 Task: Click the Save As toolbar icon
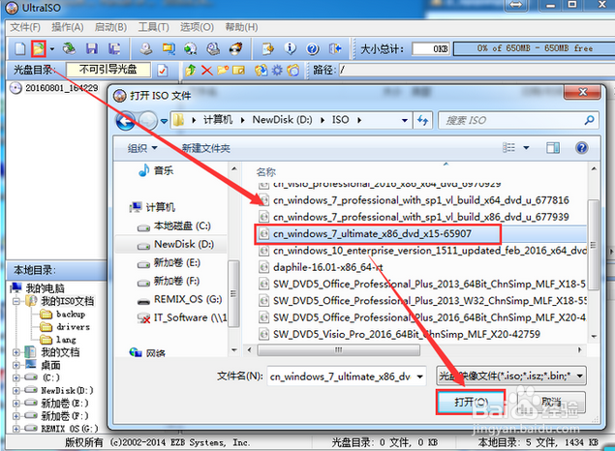click(x=114, y=48)
